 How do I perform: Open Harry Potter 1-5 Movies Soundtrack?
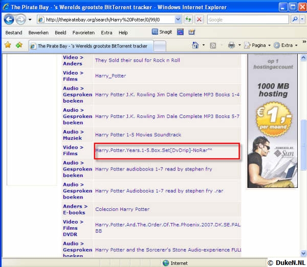[x=138, y=135]
